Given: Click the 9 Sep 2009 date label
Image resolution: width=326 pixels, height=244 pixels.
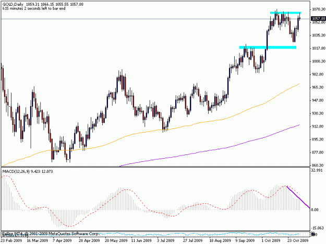Looking at the screenshot, I should pos(245,240).
